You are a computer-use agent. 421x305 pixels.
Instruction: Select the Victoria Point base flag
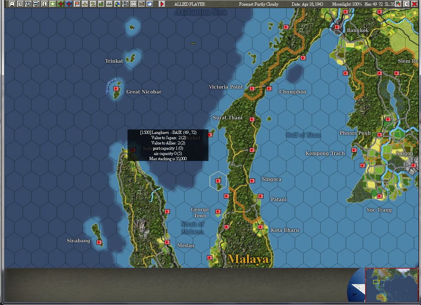(252, 89)
